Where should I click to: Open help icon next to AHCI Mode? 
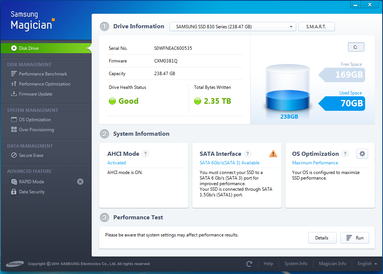click(145, 154)
